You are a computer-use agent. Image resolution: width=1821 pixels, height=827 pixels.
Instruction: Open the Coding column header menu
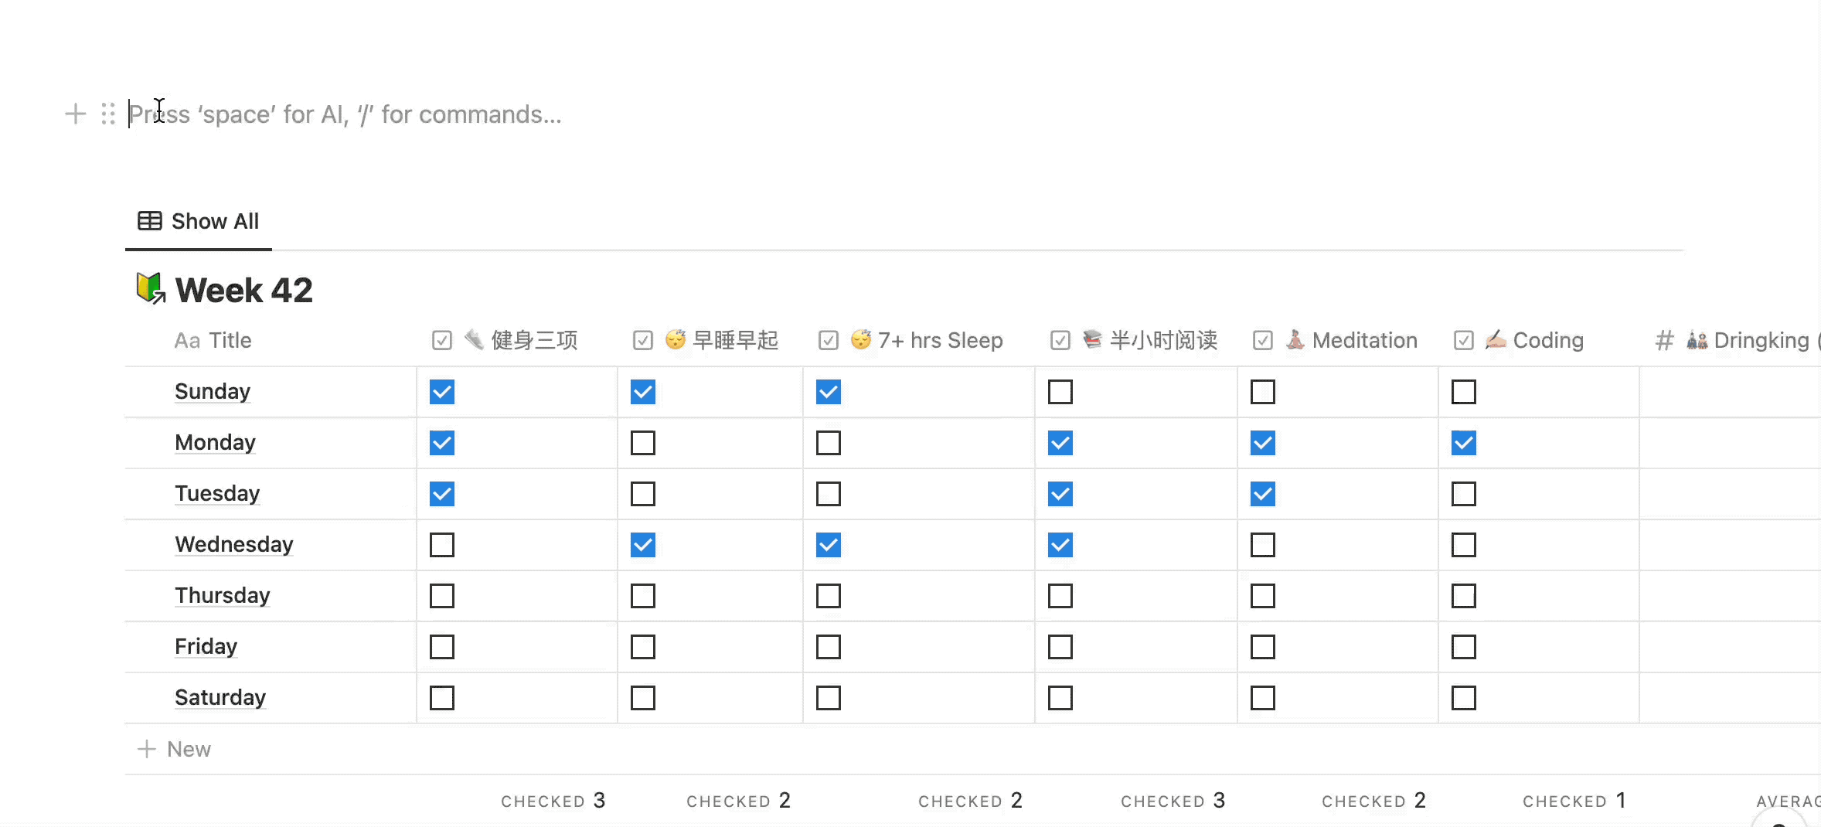(x=1547, y=340)
